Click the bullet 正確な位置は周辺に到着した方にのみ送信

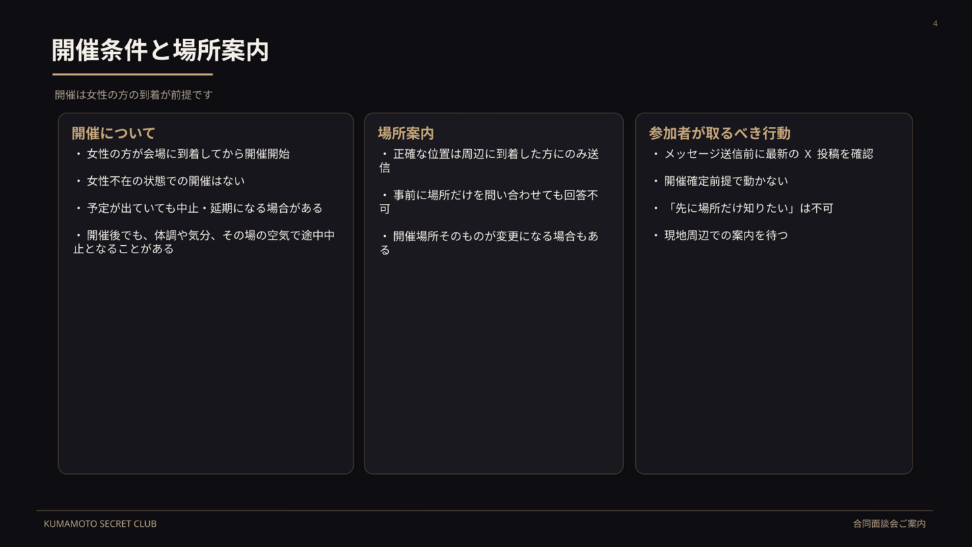489,161
